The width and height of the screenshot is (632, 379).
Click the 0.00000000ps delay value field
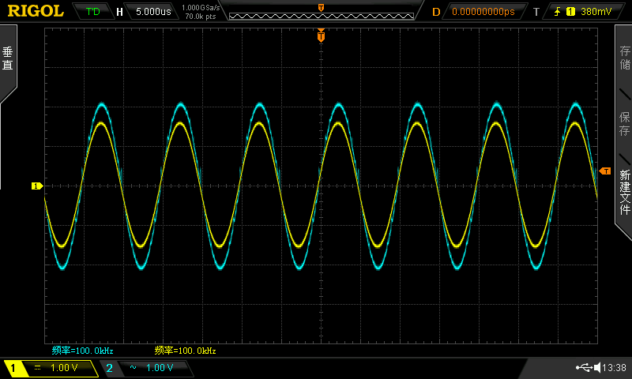(x=483, y=12)
